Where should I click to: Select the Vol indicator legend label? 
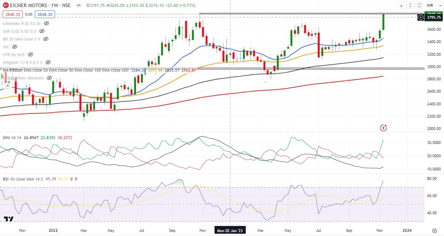click(6, 47)
